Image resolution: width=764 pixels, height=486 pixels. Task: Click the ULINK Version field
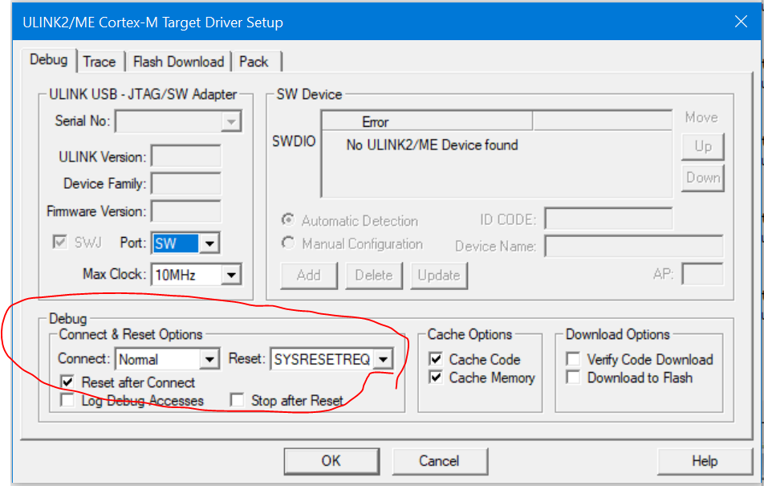point(186,157)
